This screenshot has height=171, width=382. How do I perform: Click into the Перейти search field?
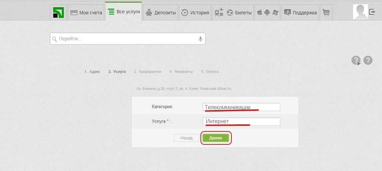click(127, 39)
